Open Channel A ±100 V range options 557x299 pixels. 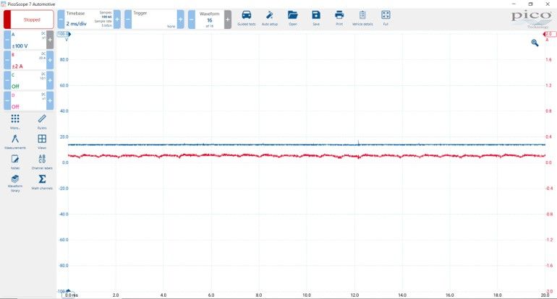[x=28, y=40]
